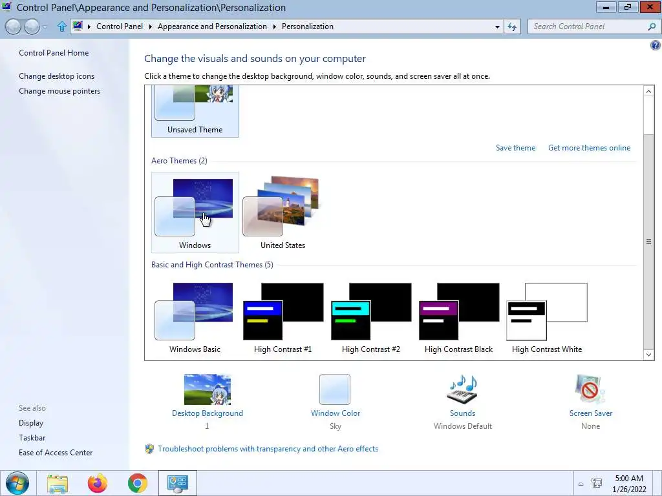Click the network tray icon
662x496 pixels.
pyautogui.click(x=597, y=483)
